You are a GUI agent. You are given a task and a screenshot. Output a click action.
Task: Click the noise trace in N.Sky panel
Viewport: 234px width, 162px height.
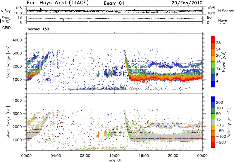pos(114,11)
